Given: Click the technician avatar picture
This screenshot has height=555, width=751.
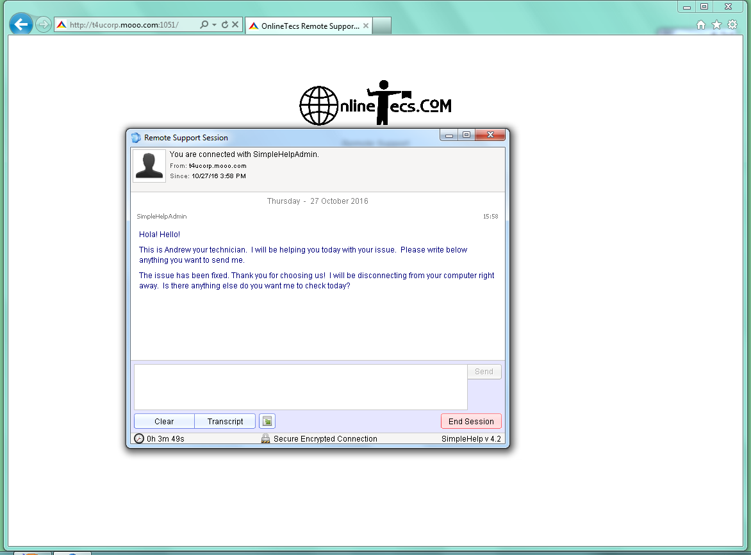Looking at the screenshot, I should pyautogui.click(x=149, y=166).
